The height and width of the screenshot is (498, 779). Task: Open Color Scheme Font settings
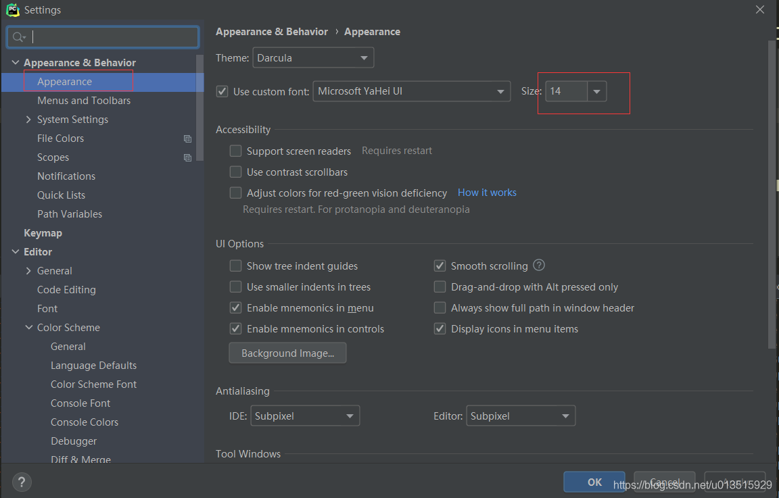[x=93, y=384]
